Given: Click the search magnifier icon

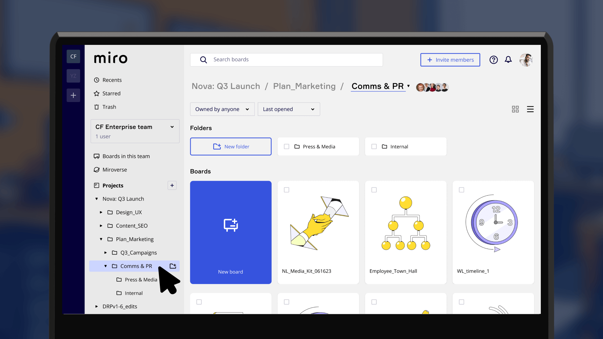Looking at the screenshot, I should pyautogui.click(x=204, y=60).
